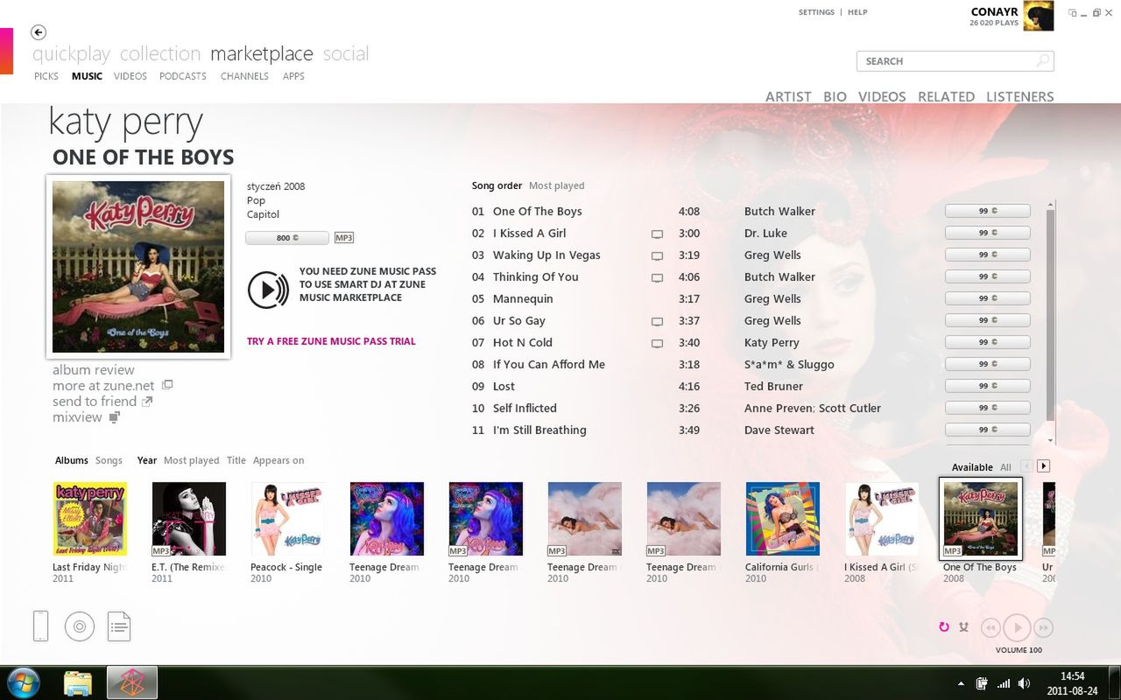
Task: Go back using the back arrow
Action: pos(39,32)
